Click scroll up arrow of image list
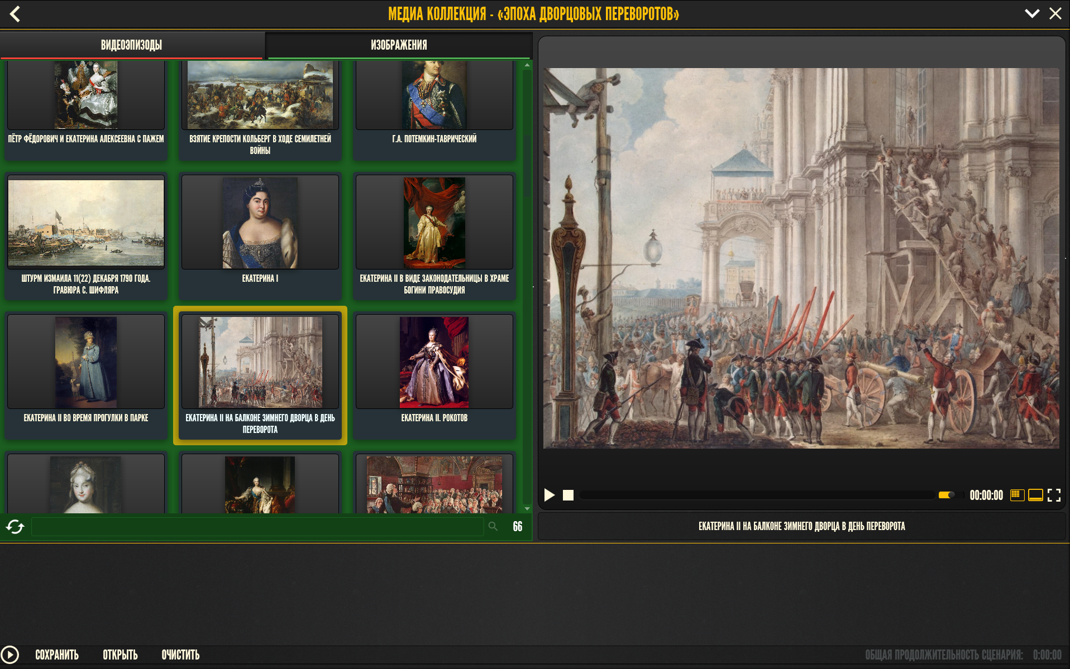This screenshot has width=1070, height=669. pyautogui.click(x=527, y=65)
